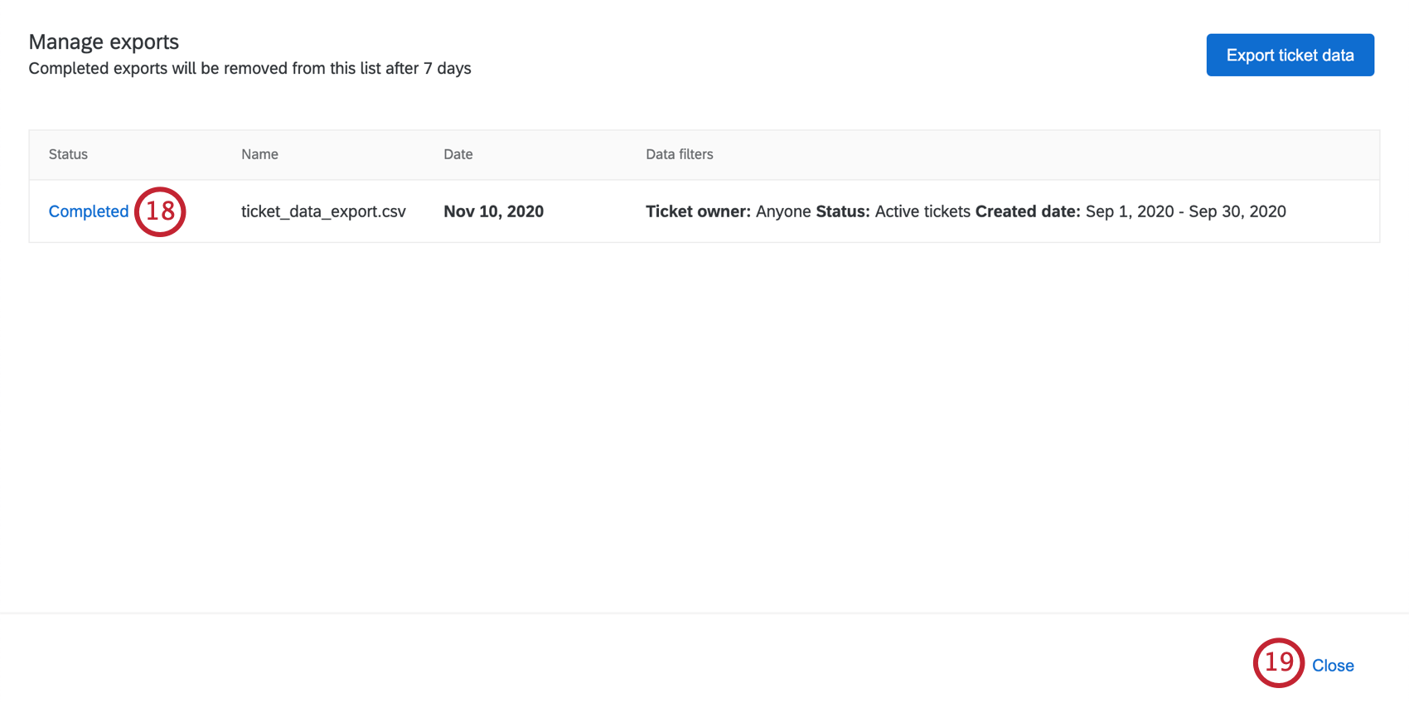1409x703 pixels.
Task: Click the Nov 10, 2020 export date
Action: [493, 211]
